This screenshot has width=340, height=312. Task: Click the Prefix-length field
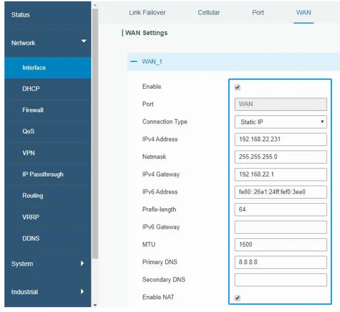(281, 210)
